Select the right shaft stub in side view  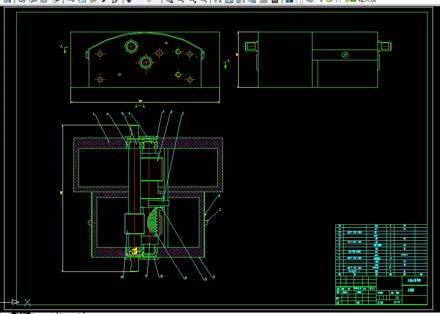(x=385, y=46)
